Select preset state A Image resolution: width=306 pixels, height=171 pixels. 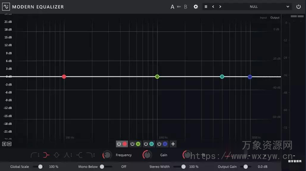point(172,7)
